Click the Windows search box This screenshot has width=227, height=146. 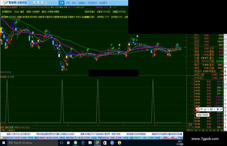pyautogui.click(x=32, y=143)
